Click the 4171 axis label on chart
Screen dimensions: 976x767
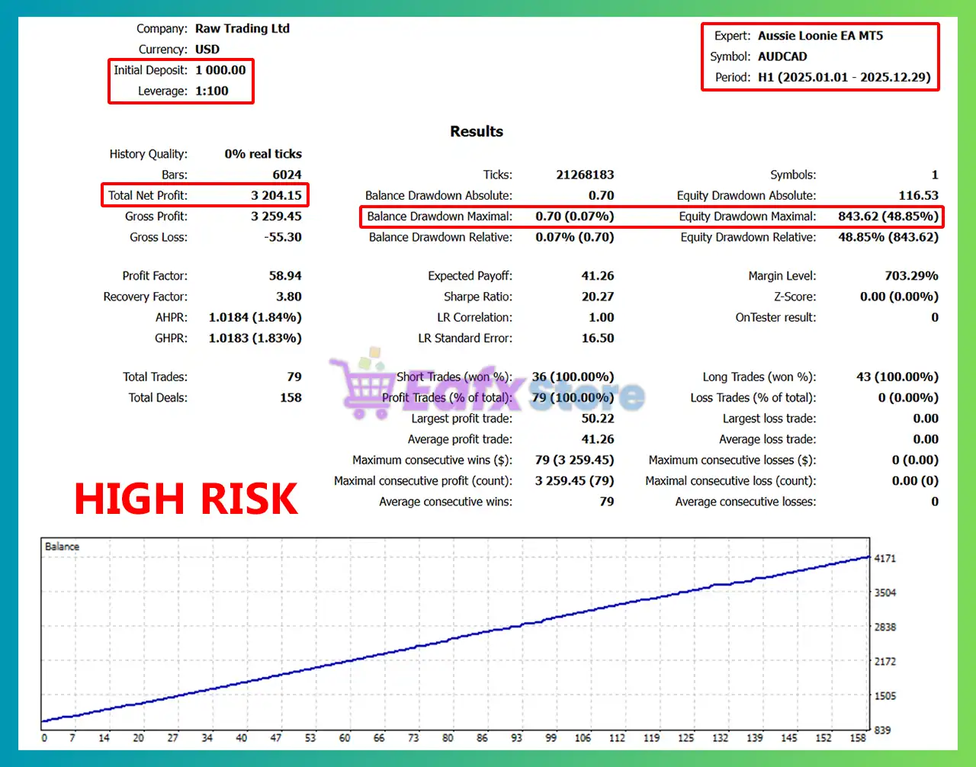(885, 558)
